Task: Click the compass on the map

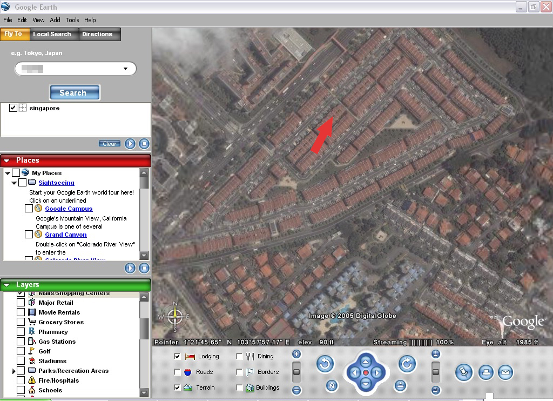Action: coord(174,317)
